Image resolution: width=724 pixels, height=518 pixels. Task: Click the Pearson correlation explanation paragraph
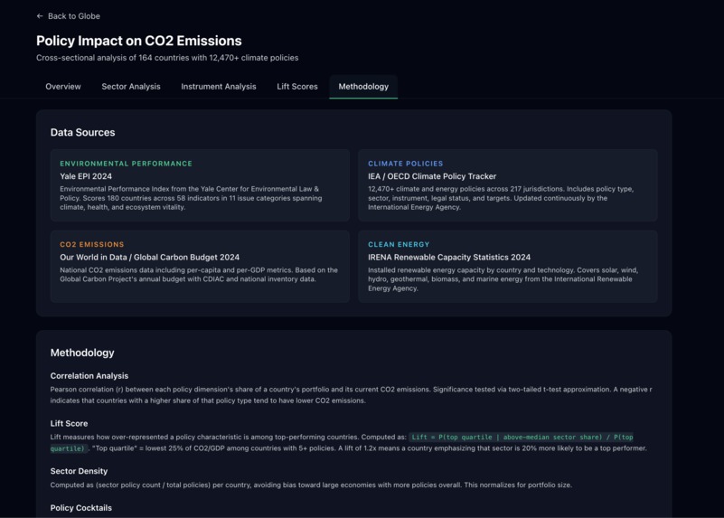coord(351,395)
